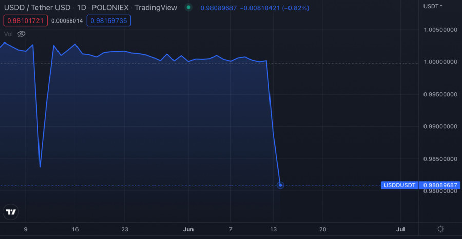Click the POLONIEX exchange label
This screenshot has width=462, height=239.
tap(110, 8)
